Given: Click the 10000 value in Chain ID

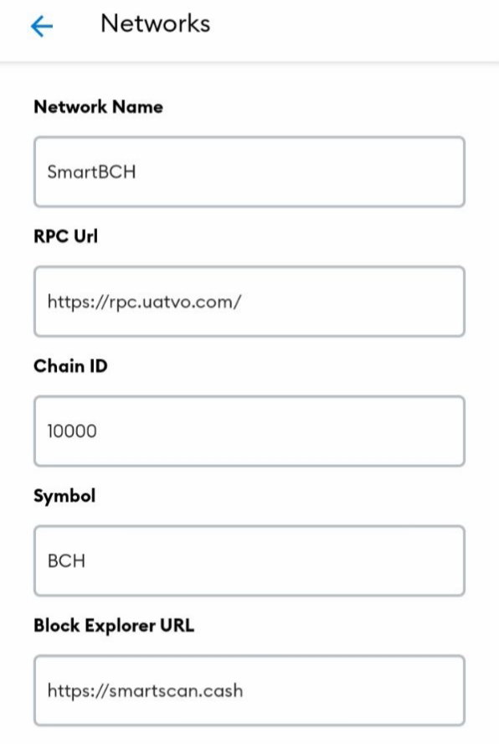Looking at the screenshot, I should coord(72,431).
